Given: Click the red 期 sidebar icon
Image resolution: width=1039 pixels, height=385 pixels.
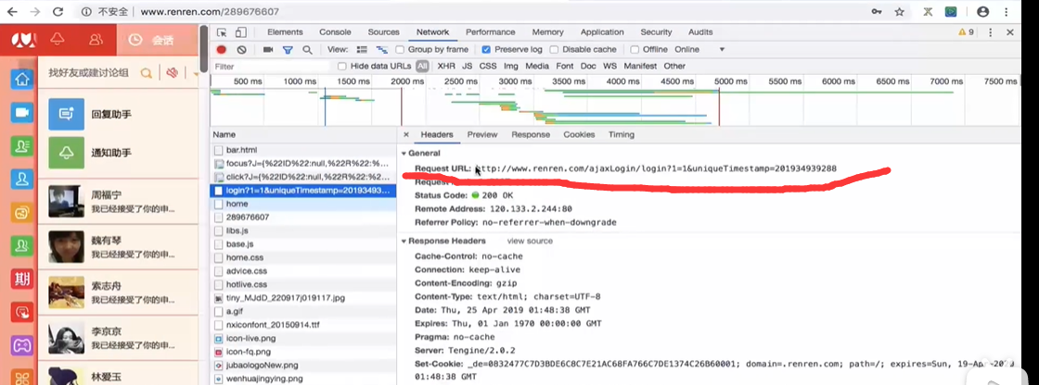Looking at the screenshot, I should 22,279.
